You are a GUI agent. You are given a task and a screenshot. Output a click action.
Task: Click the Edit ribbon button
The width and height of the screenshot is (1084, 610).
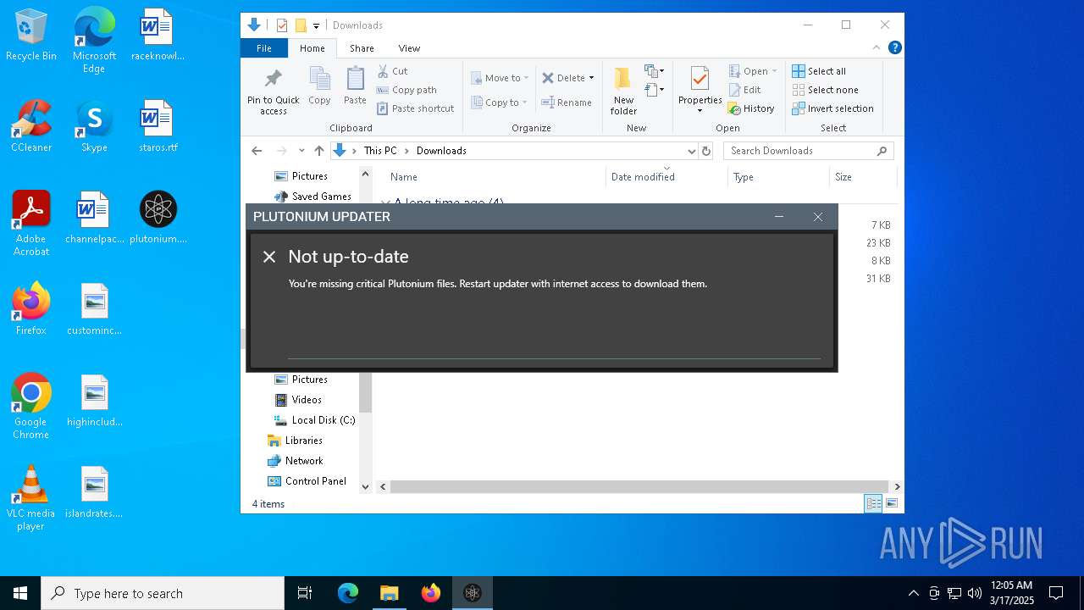744,90
